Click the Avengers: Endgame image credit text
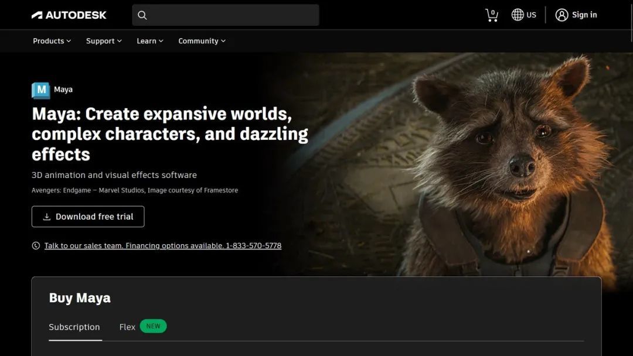The image size is (633, 356). [135, 190]
